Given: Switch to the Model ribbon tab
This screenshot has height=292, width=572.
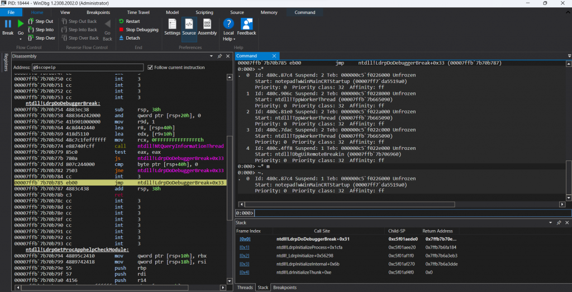Looking at the screenshot, I should 172,12.
